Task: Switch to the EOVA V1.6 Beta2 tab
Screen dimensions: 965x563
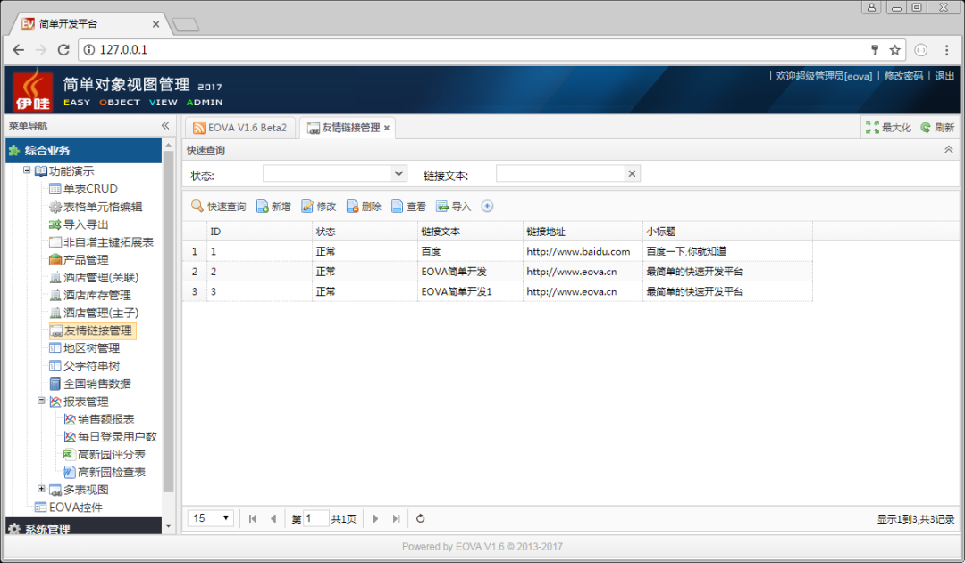Action: [x=240, y=128]
